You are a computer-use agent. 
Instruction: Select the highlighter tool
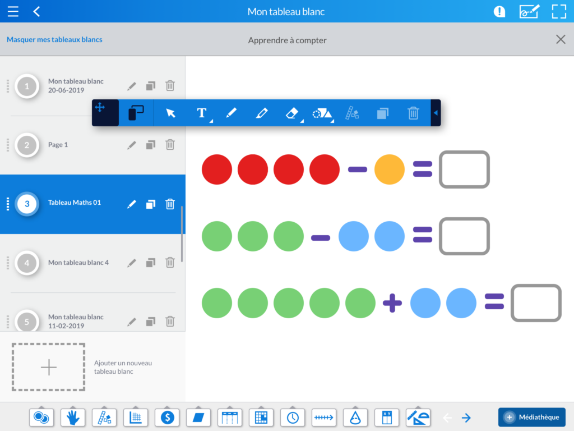point(261,113)
